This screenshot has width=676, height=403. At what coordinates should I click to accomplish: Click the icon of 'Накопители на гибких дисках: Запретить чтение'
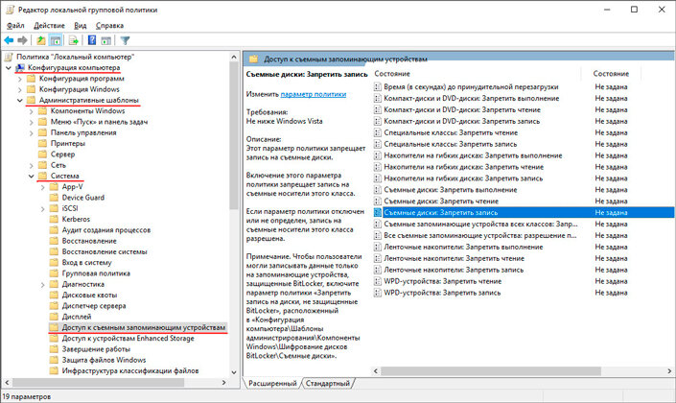pyautogui.click(x=378, y=167)
